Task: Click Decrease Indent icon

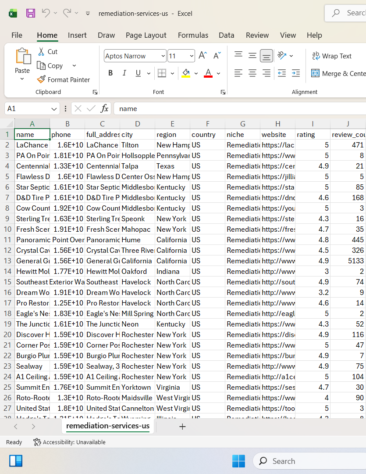Action: (x=282, y=73)
